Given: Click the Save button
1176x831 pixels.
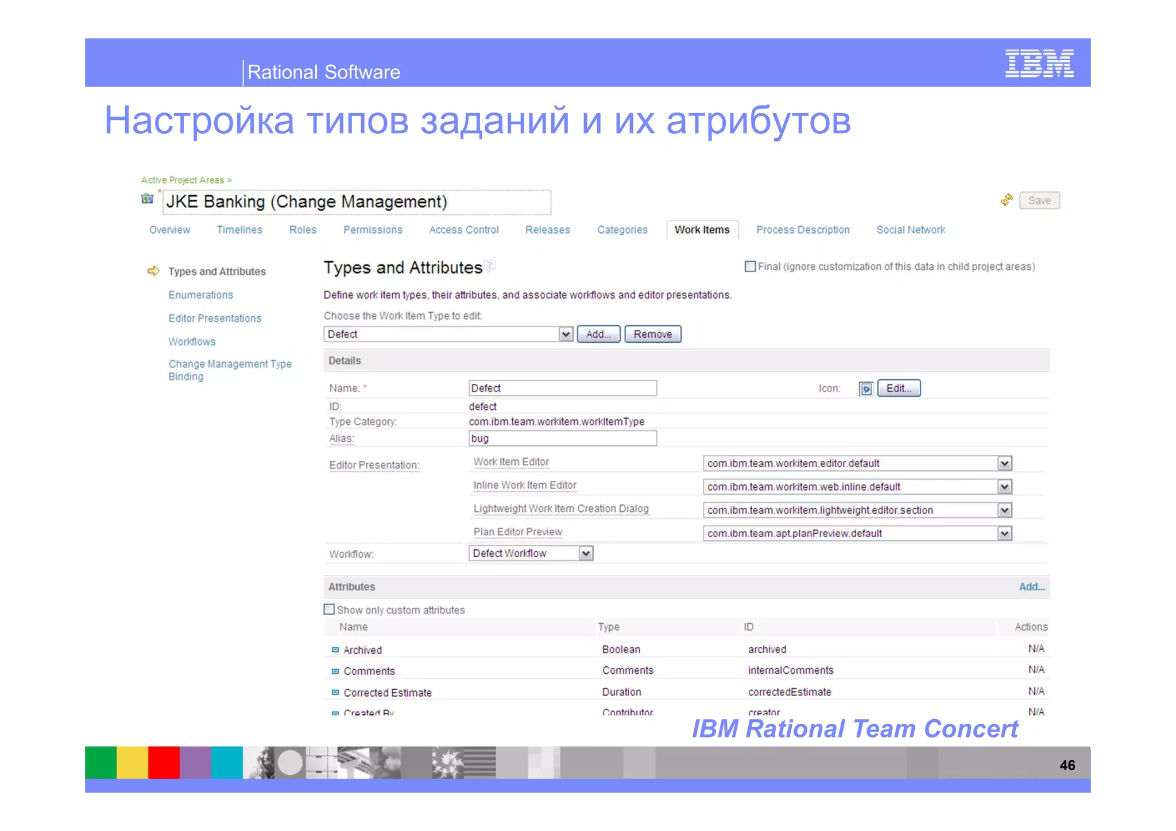Looking at the screenshot, I should tap(1039, 200).
